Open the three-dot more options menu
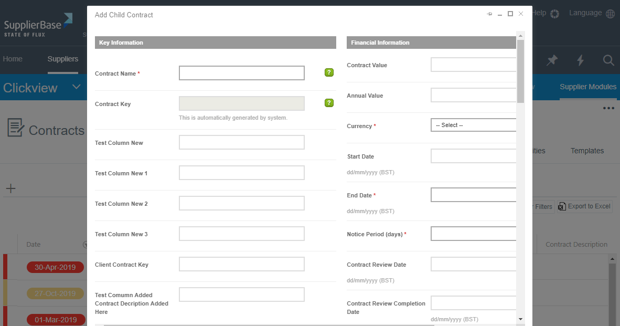This screenshot has height=326, width=620. tap(608, 108)
